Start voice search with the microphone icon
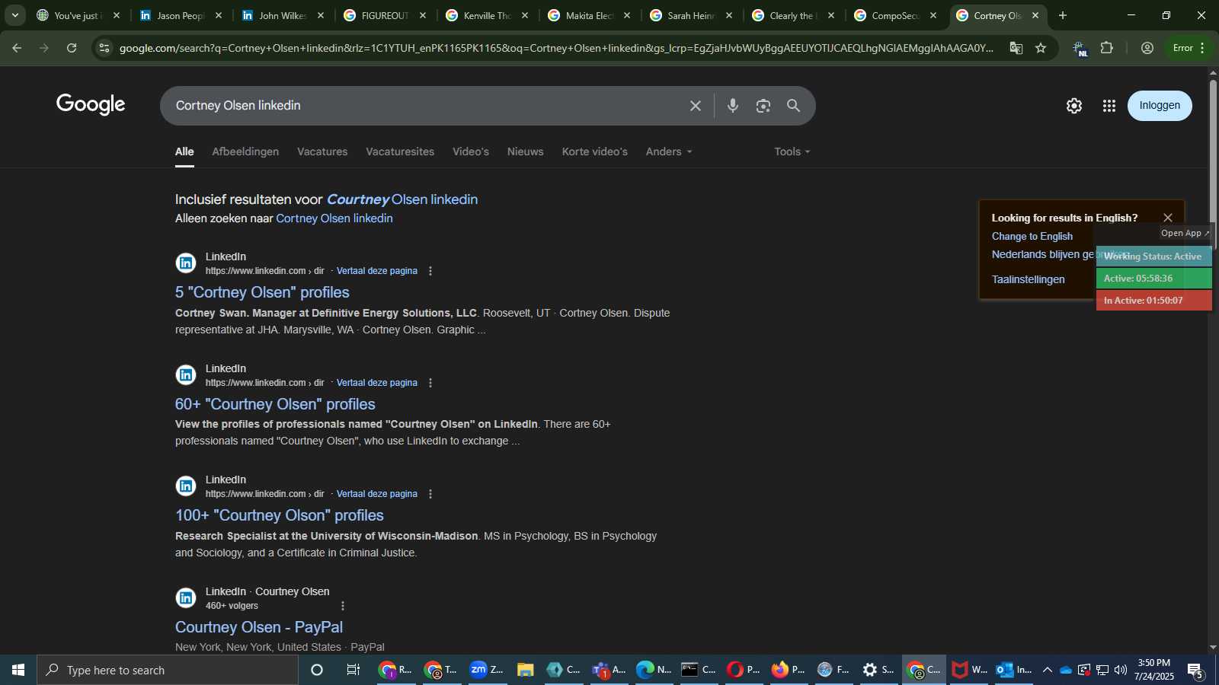The height and width of the screenshot is (685, 1219). (x=732, y=106)
